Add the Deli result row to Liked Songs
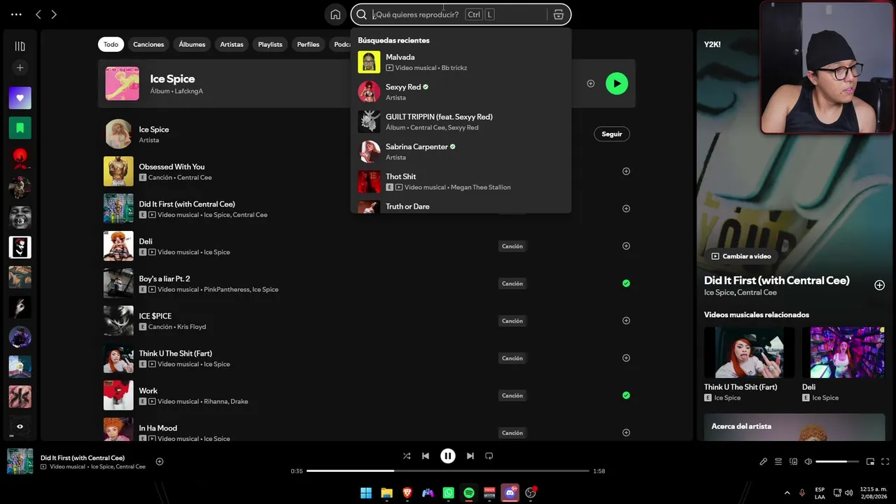The image size is (896, 504). point(626,246)
